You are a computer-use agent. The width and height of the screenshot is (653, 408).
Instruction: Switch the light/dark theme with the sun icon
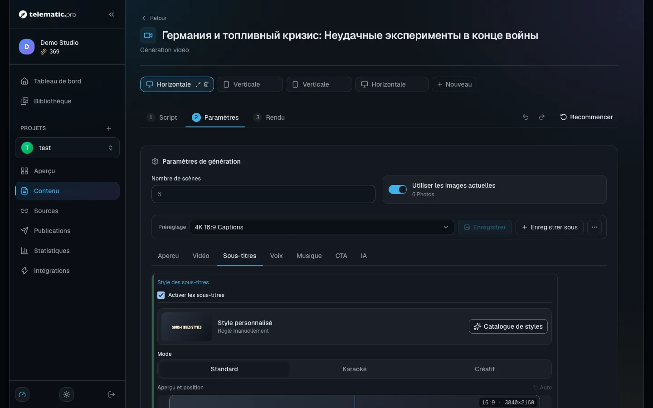pos(67,394)
